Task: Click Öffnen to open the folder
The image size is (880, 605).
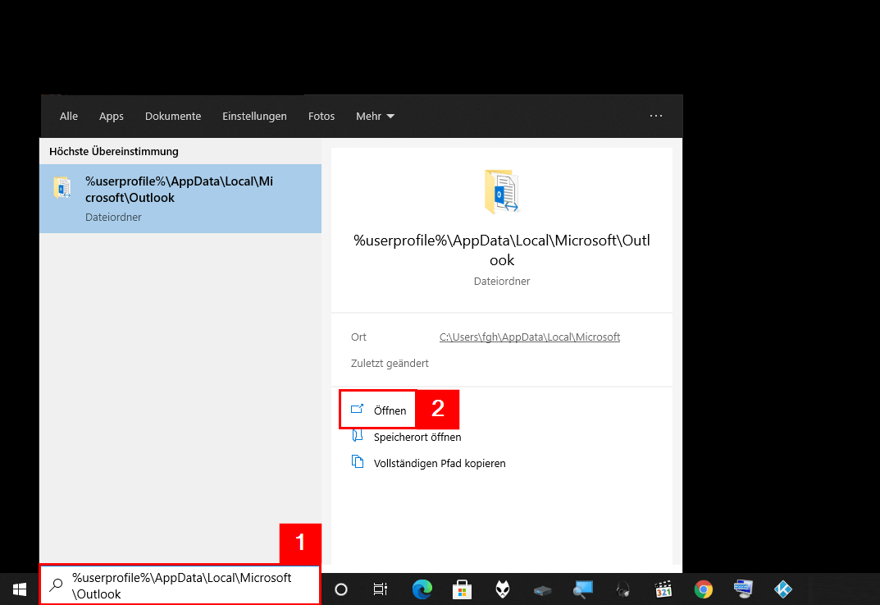Action: coord(378,410)
